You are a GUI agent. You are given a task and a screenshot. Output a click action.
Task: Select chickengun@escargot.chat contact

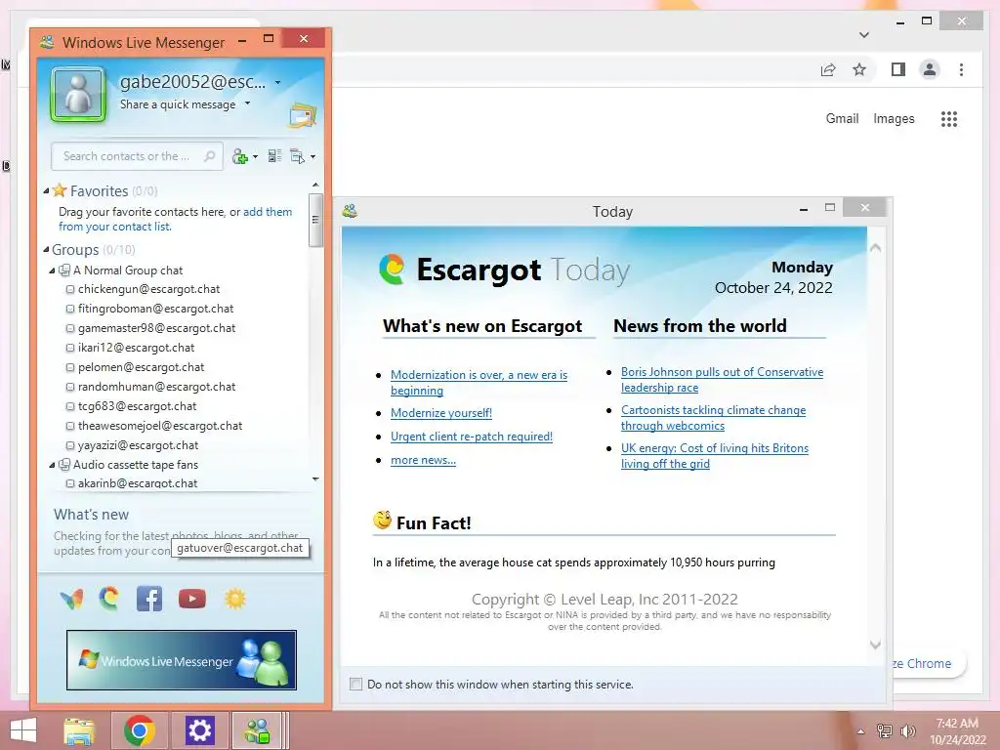point(148,289)
